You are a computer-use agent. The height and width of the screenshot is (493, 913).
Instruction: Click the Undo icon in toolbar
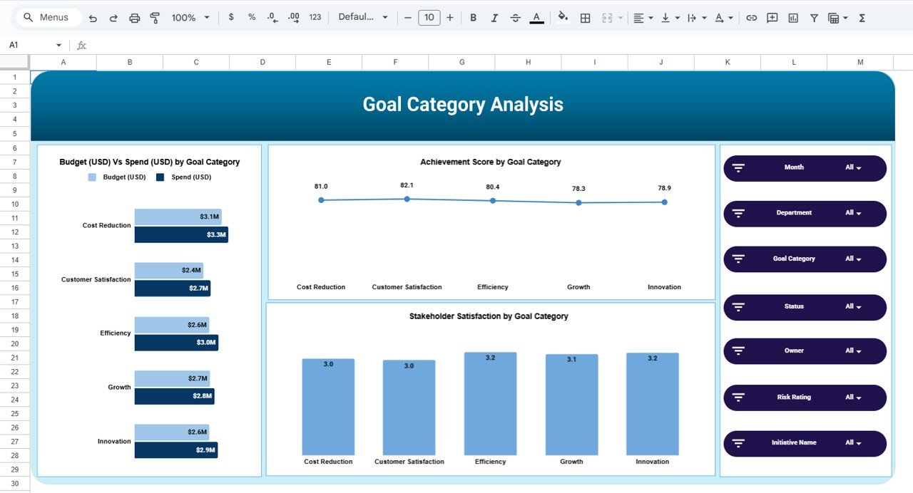click(93, 18)
